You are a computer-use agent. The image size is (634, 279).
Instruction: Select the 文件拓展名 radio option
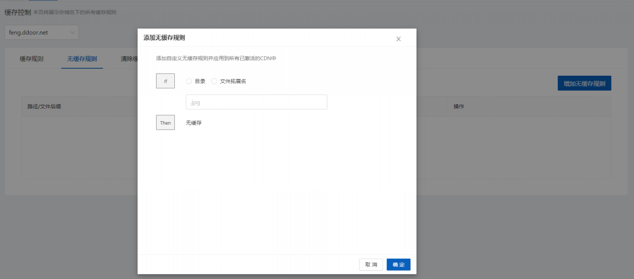(214, 81)
